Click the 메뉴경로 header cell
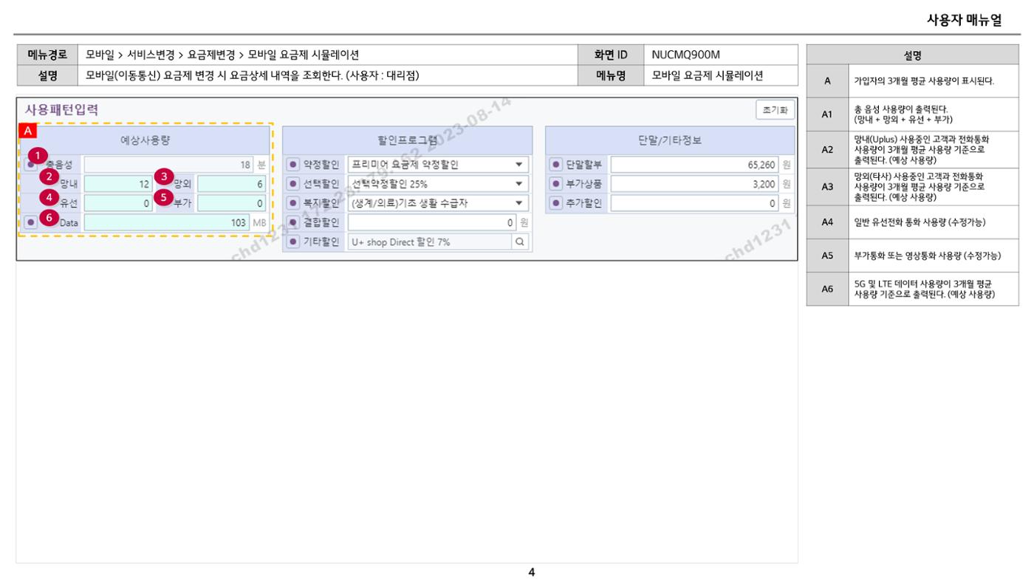Screen dimensions: 1034x582 47,55
